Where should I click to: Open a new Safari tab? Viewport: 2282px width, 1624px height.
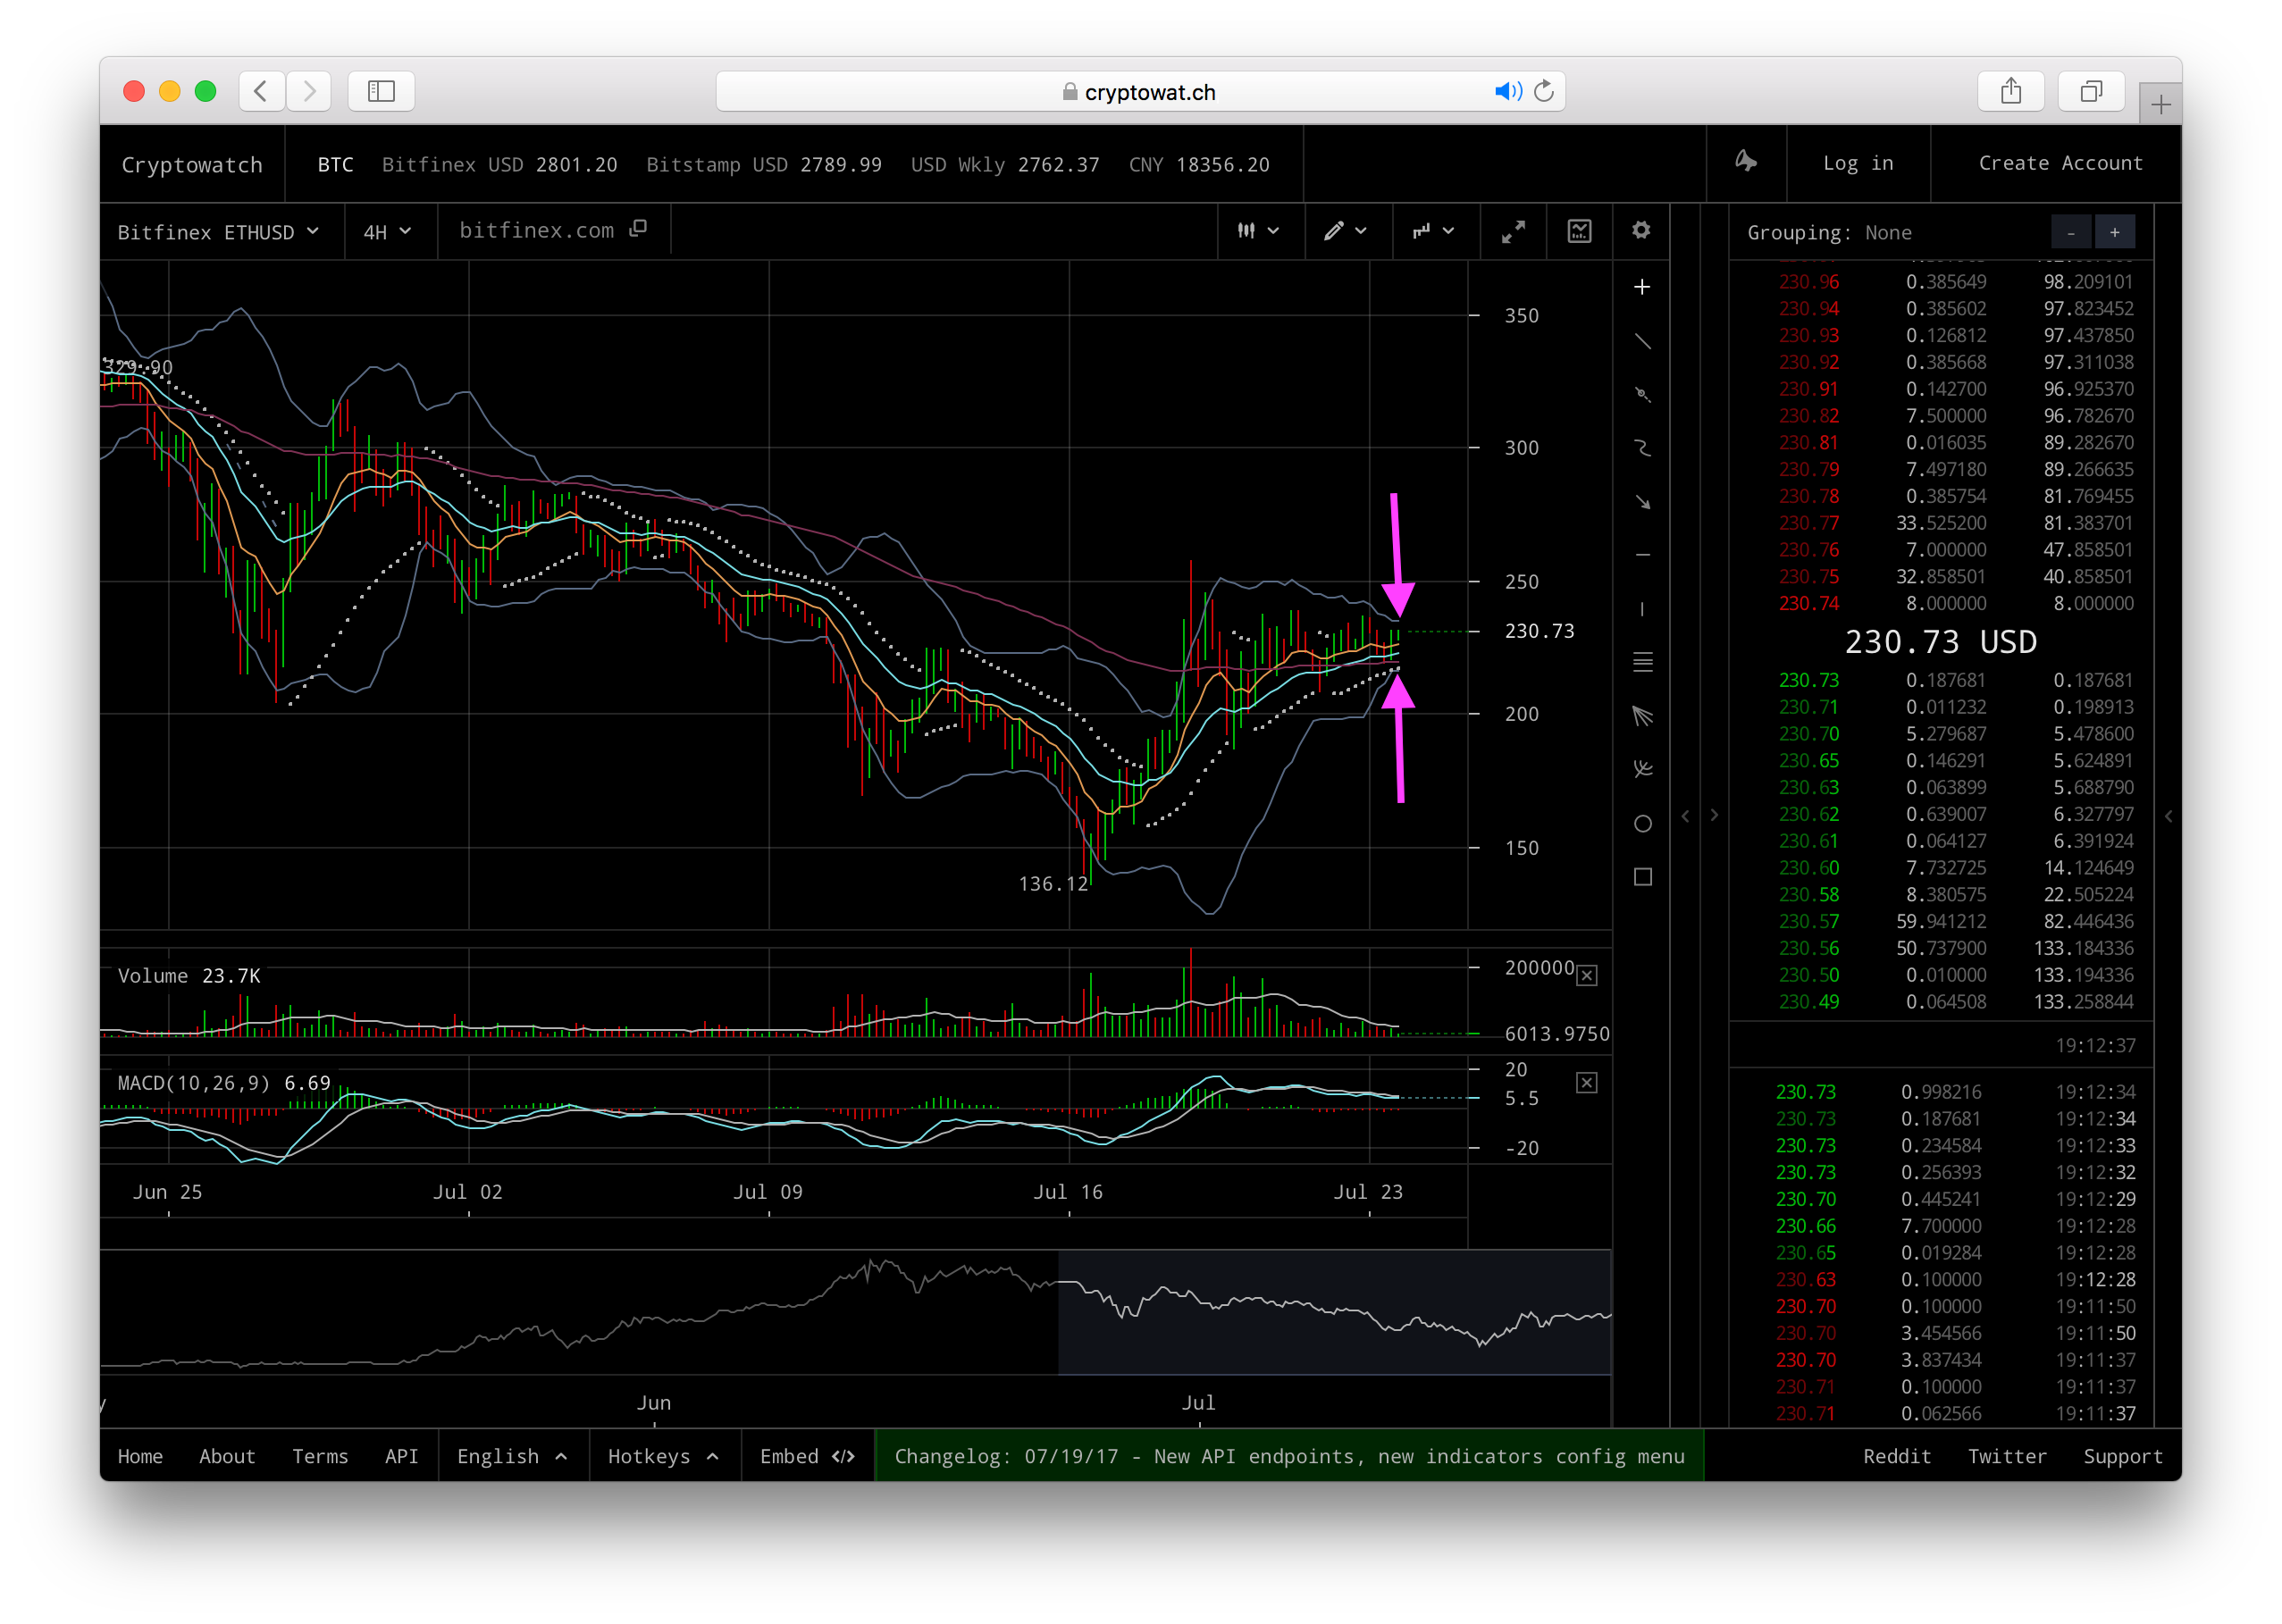[x=2160, y=105]
